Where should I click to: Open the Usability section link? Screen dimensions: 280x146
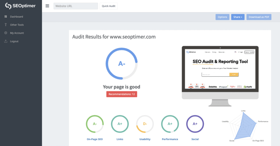pyautogui.click(x=145, y=139)
